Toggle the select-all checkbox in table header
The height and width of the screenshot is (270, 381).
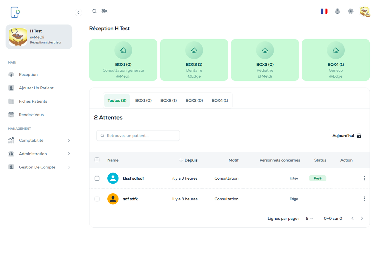pos(97,160)
